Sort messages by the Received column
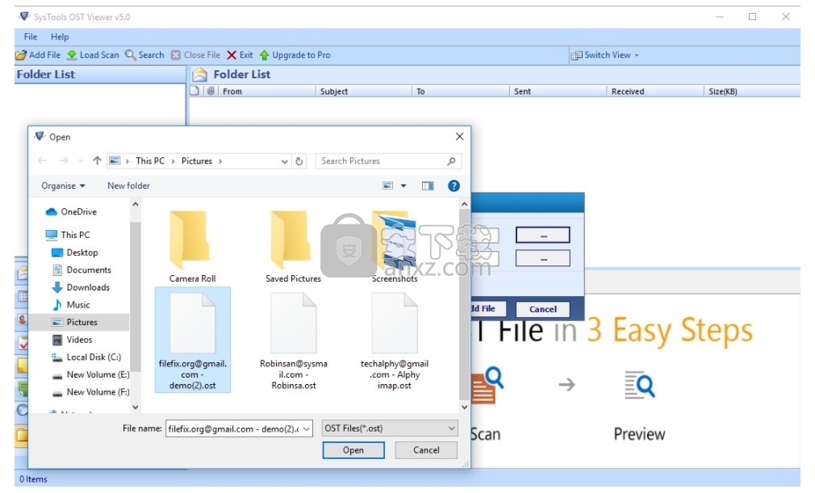Screen dimensions: 815x493 point(655,91)
